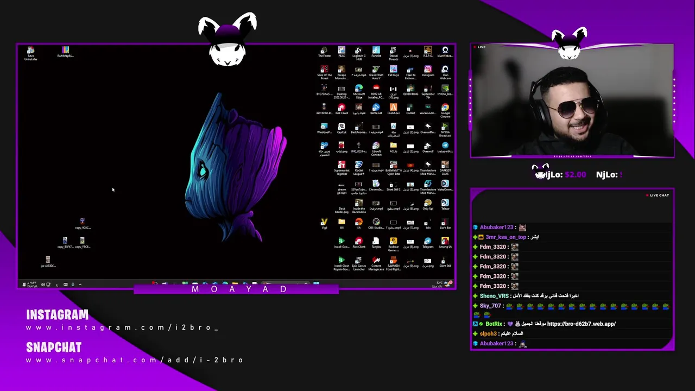Click Snapchat URL text in the overlay
This screenshot has height=391, width=695.
coord(135,360)
